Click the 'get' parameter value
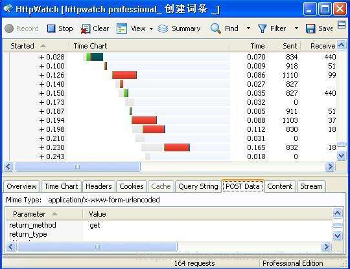The image size is (350, 269). coord(95,226)
